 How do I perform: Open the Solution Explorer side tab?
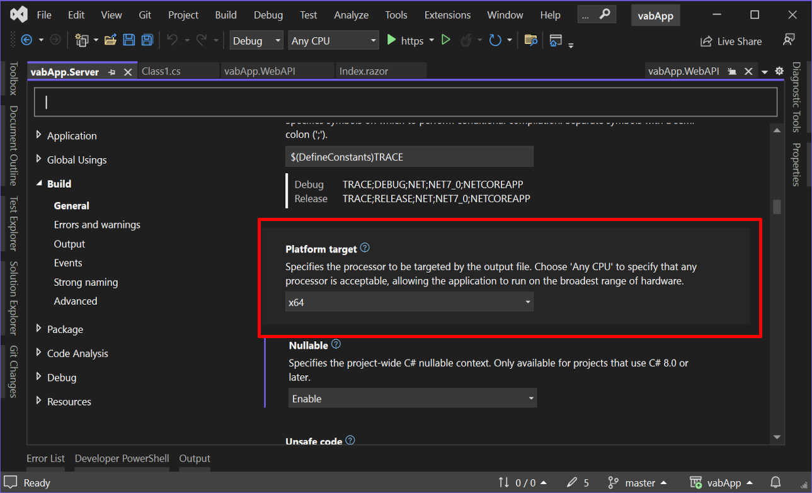point(13,298)
